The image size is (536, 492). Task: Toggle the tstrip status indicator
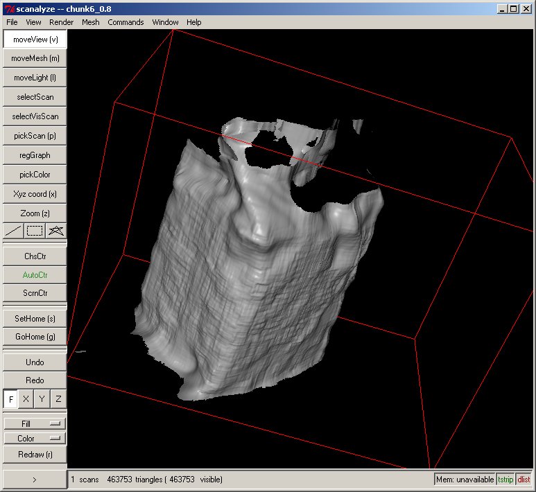coord(505,480)
